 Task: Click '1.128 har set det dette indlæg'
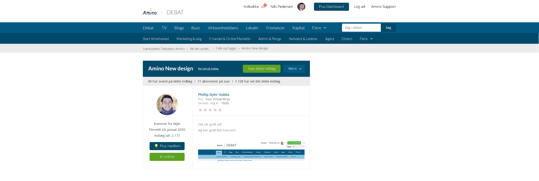pyautogui.click(x=258, y=81)
